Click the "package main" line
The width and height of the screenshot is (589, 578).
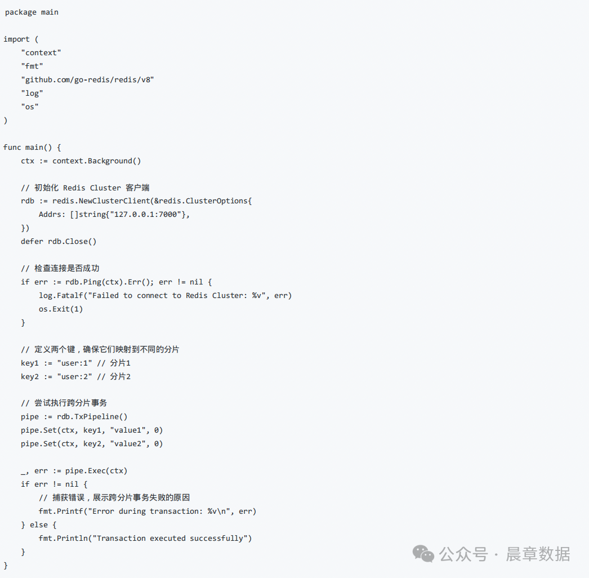click(32, 12)
